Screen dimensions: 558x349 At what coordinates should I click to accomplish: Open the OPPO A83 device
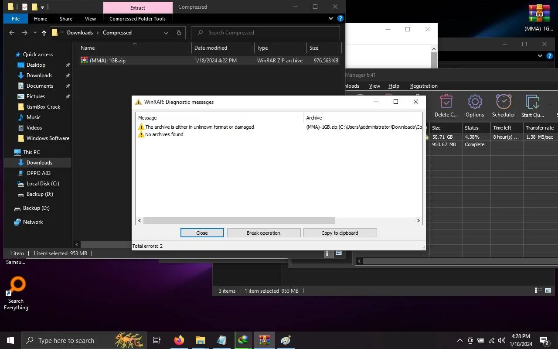click(38, 173)
